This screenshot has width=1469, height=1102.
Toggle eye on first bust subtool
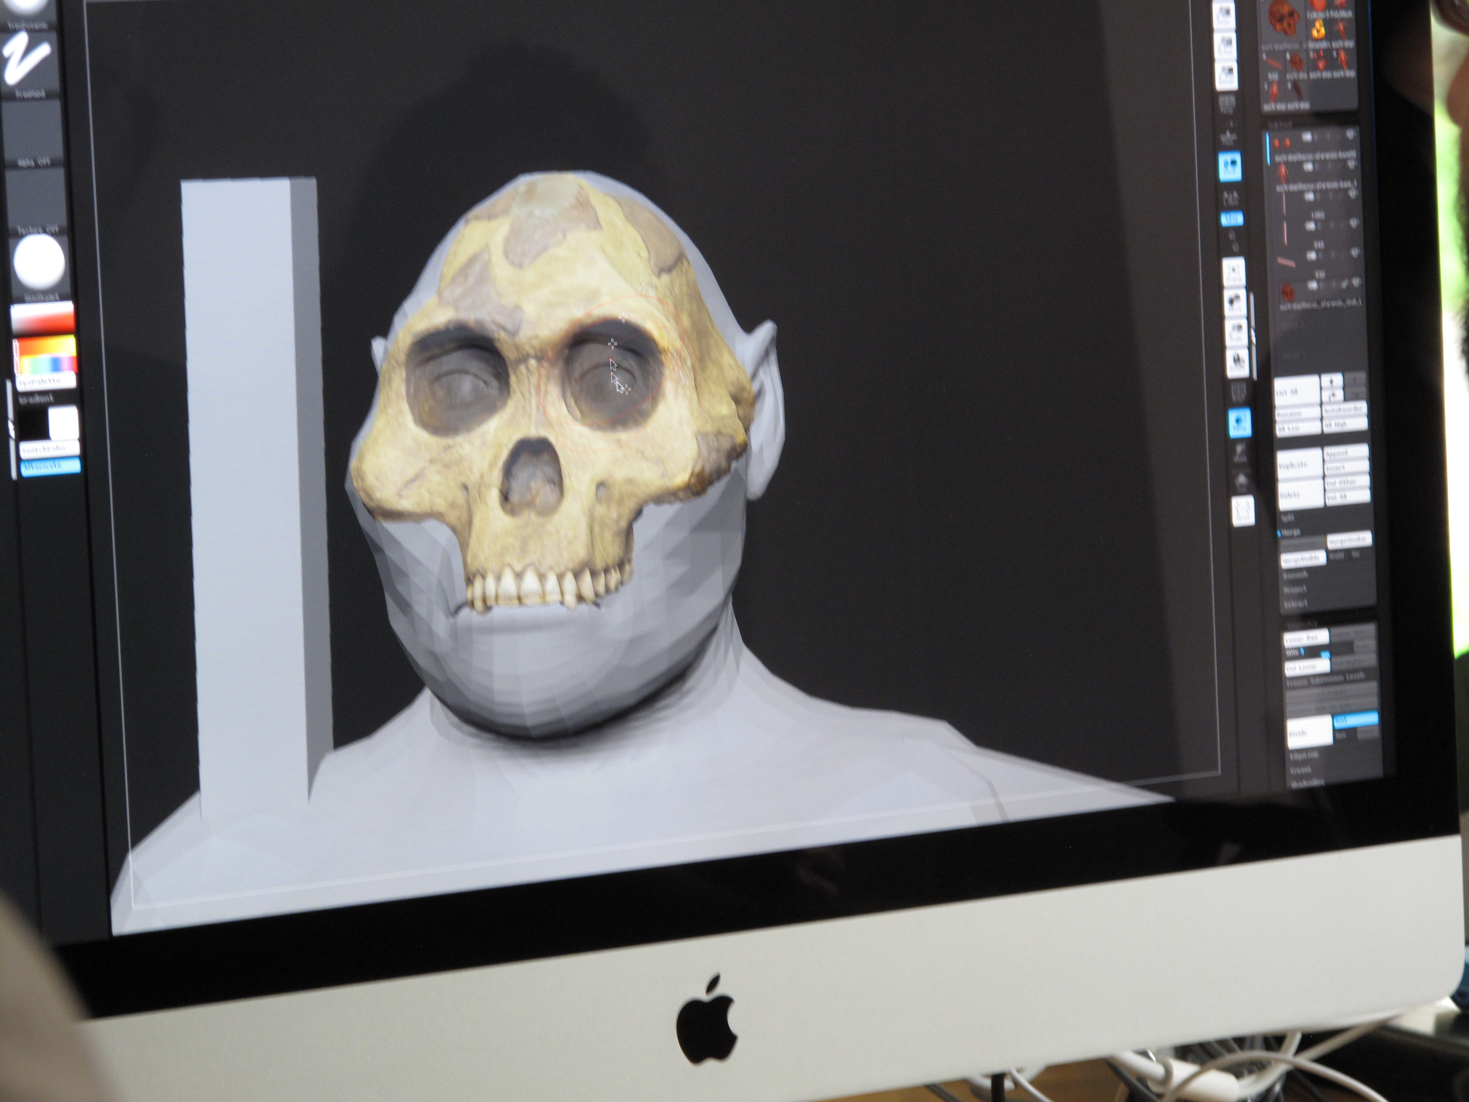click(1350, 134)
